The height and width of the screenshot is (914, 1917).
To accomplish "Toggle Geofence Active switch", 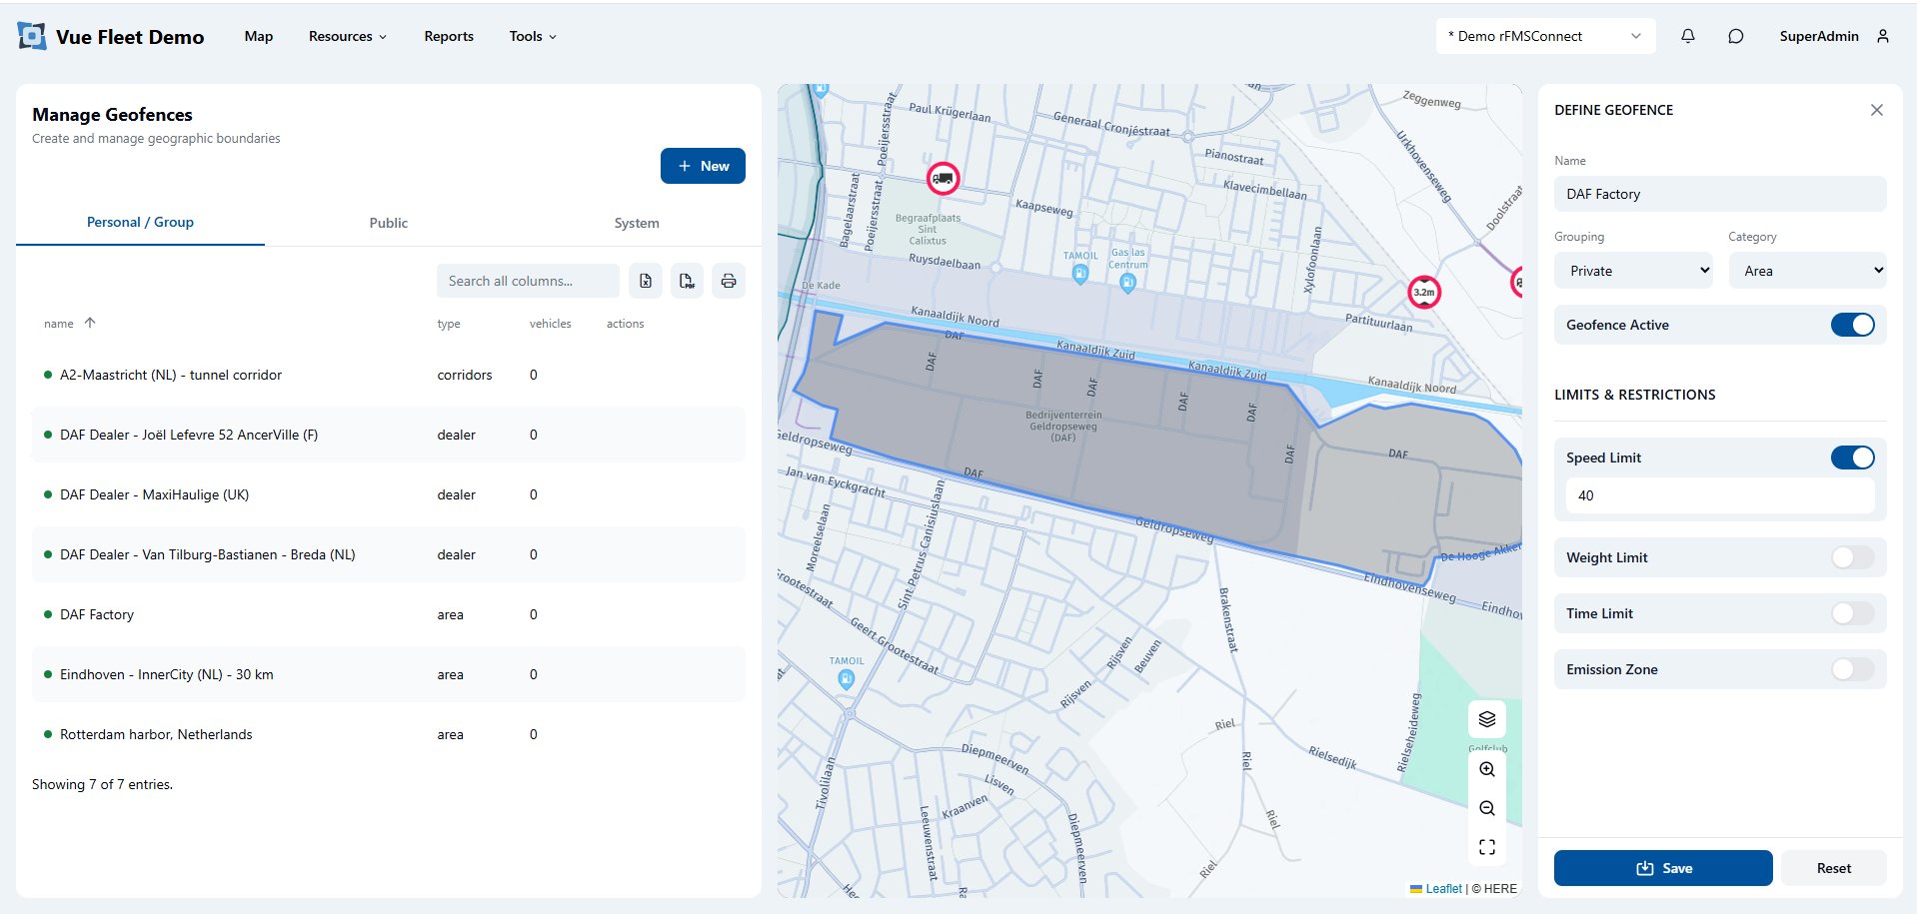I will pyautogui.click(x=1852, y=325).
